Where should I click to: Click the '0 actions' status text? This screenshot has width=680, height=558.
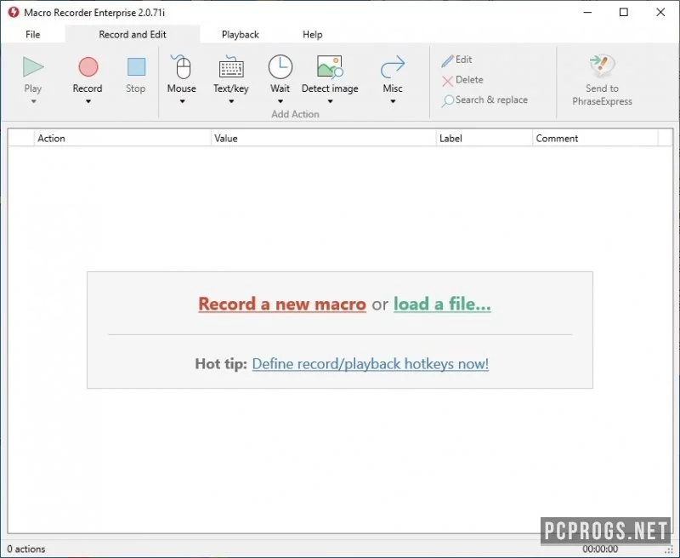[x=26, y=549]
